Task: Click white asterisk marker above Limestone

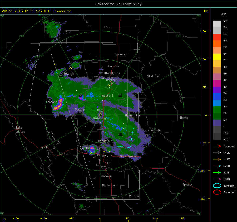Action: pyautogui.click(x=50, y=100)
